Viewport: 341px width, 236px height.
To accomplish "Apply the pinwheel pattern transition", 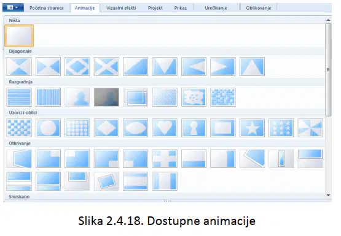I will click(x=310, y=128).
